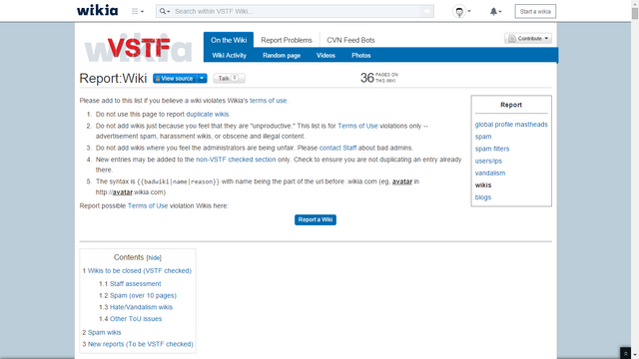The width and height of the screenshot is (639, 359).
Task: Click the Start a wikia button
Action: (535, 11)
